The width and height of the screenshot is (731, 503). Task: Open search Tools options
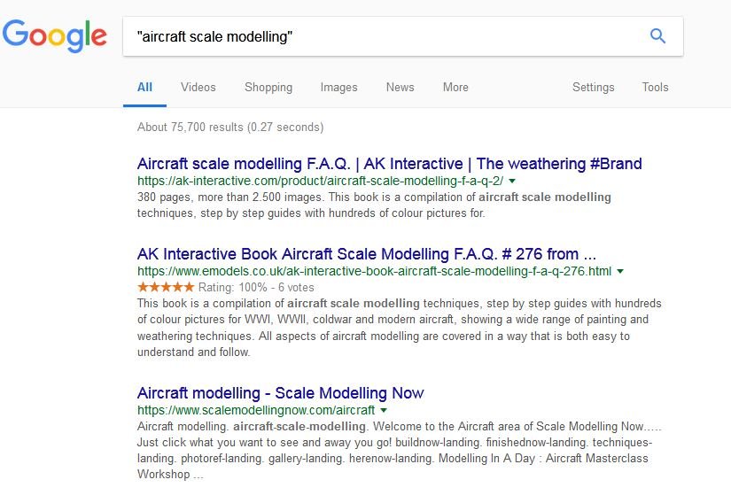tap(655, 87)
